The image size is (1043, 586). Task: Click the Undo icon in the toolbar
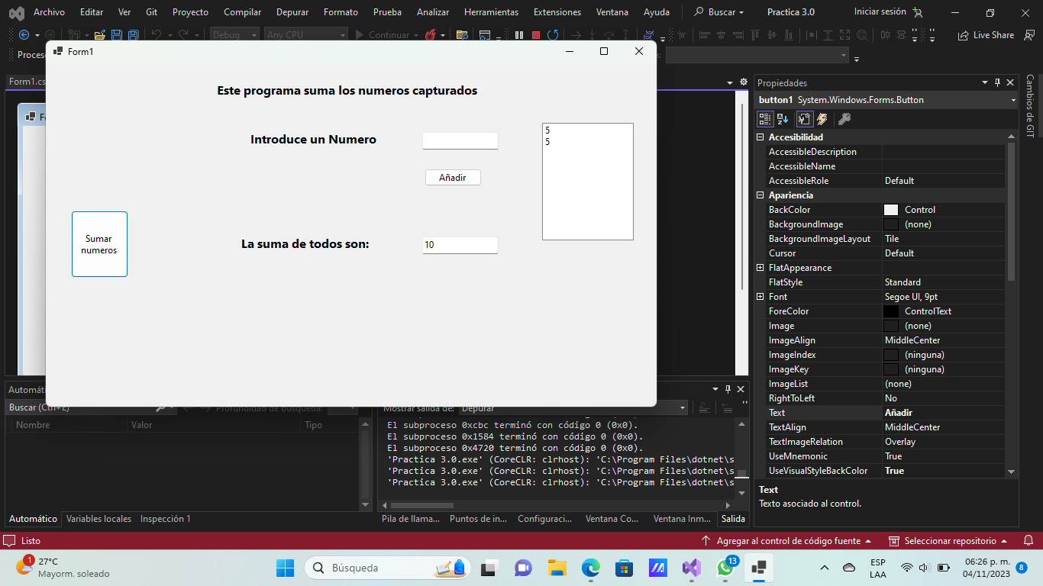point(157,34)
